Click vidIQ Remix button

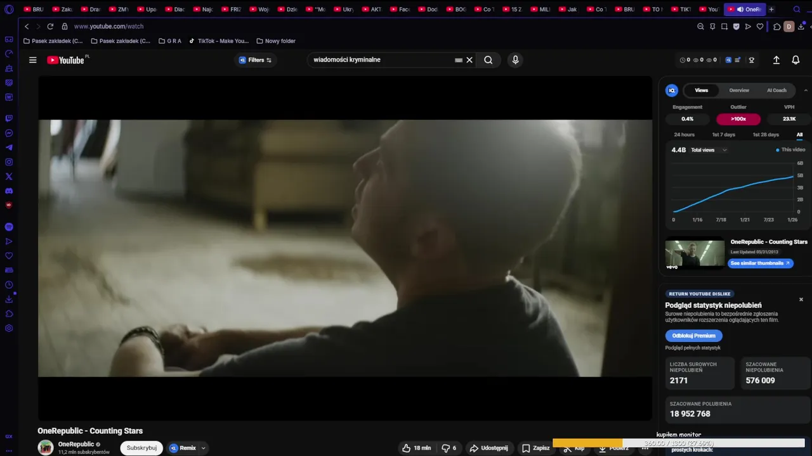[x=183, y=448]
